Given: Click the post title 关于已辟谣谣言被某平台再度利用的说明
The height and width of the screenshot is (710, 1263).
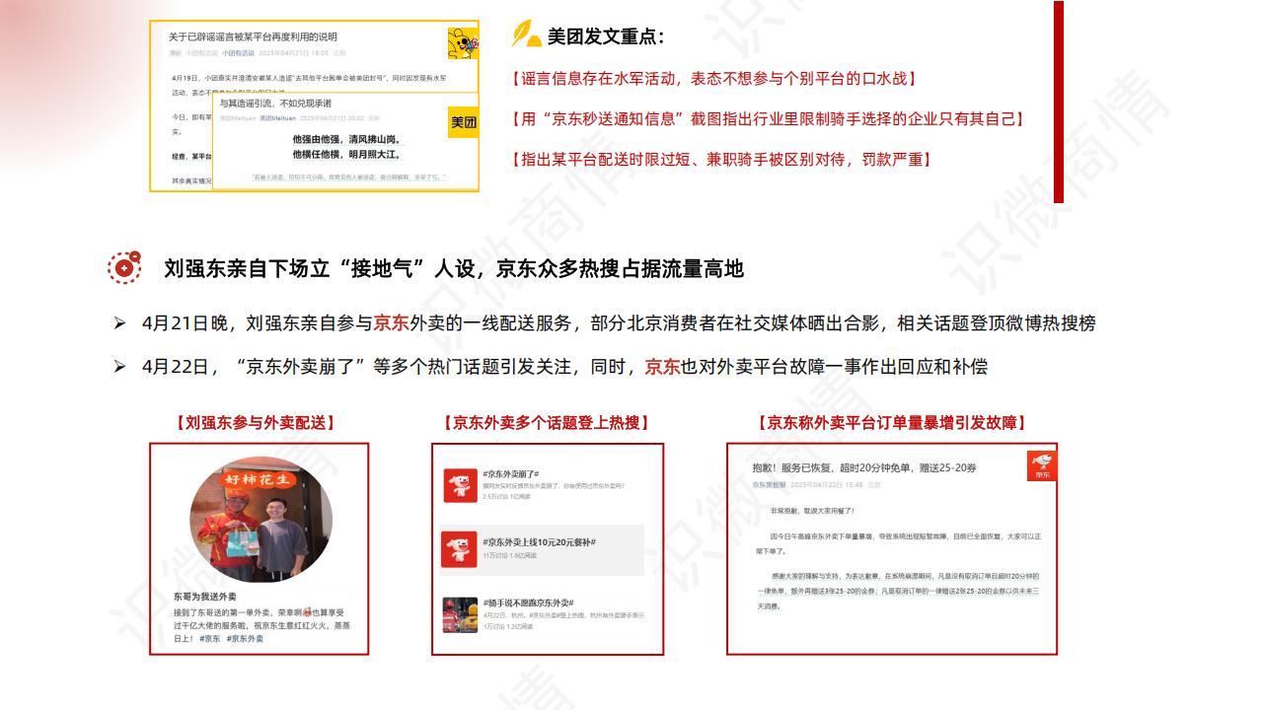Looking at the screenshot, I should [253, 36].
